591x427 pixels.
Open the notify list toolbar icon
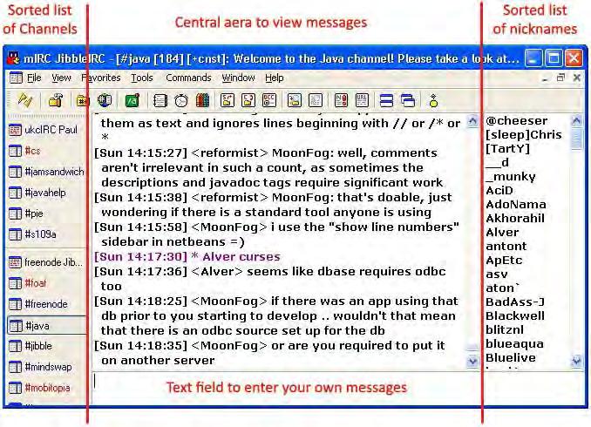[341, 100]
